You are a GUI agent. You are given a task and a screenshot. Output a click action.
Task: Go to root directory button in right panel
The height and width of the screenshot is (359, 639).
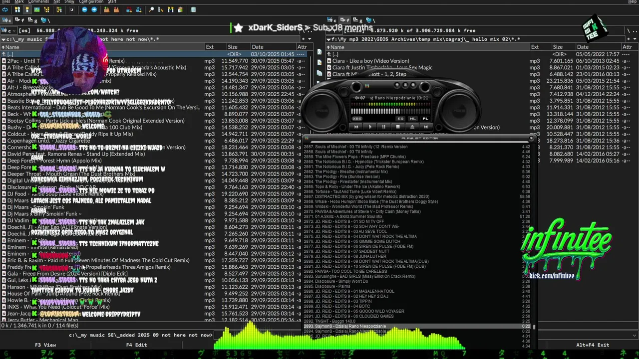[x=628, y=31]
